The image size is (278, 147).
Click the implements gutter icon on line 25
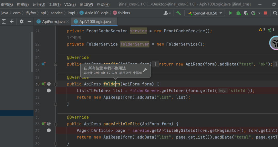tap(44, 64)
